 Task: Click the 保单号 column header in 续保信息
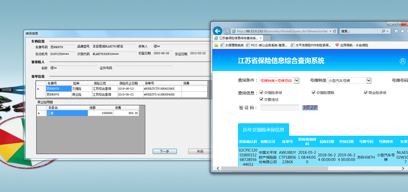[x=162, y=83]
